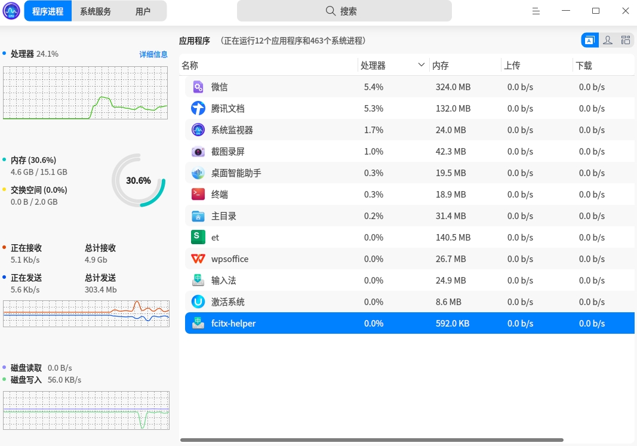Click the CPU usage graph
Screen dimensions: 637x446
pyautogui.click(x=85, y=93)
